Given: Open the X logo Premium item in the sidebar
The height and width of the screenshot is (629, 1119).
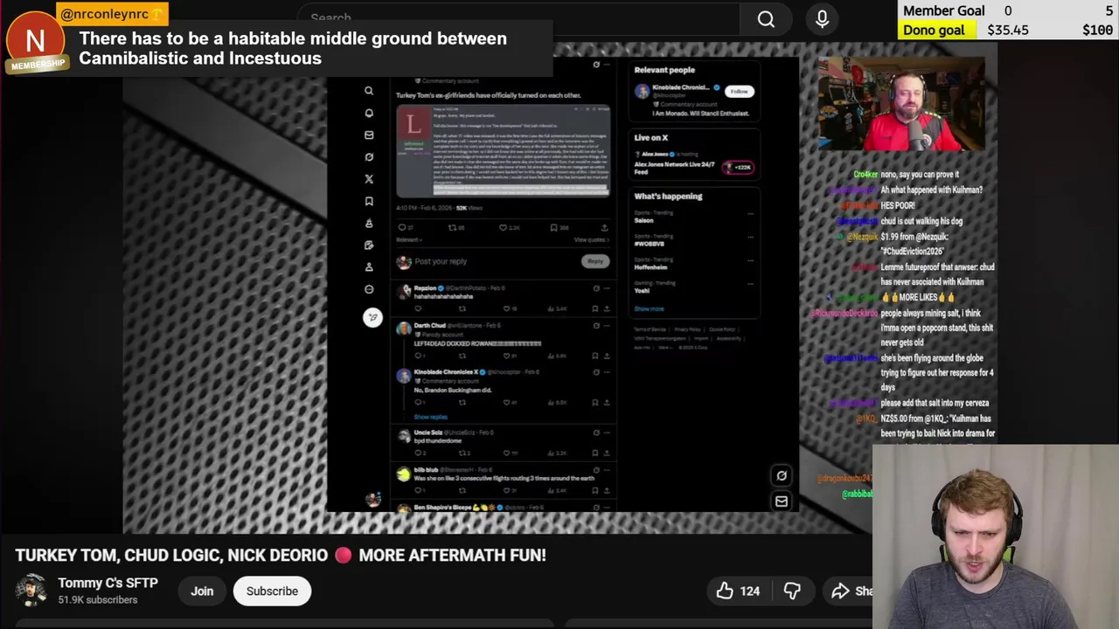Looking at the screenshot, I should click(x=369, y=179).
